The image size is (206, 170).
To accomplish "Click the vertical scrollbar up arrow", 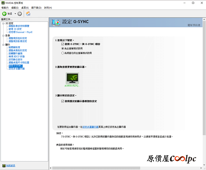I will click(x=204, y=19).
